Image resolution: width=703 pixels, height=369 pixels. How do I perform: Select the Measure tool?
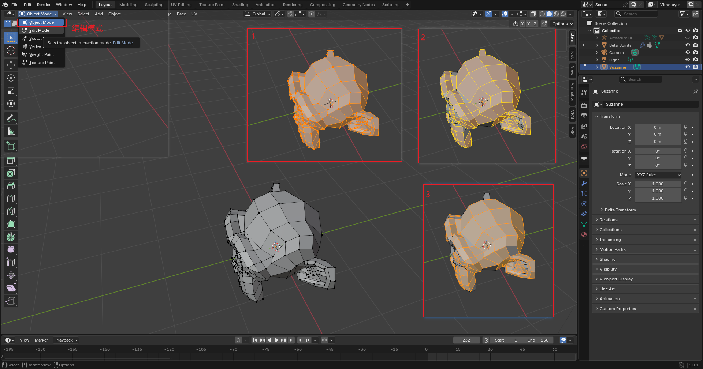click(11, 131)
